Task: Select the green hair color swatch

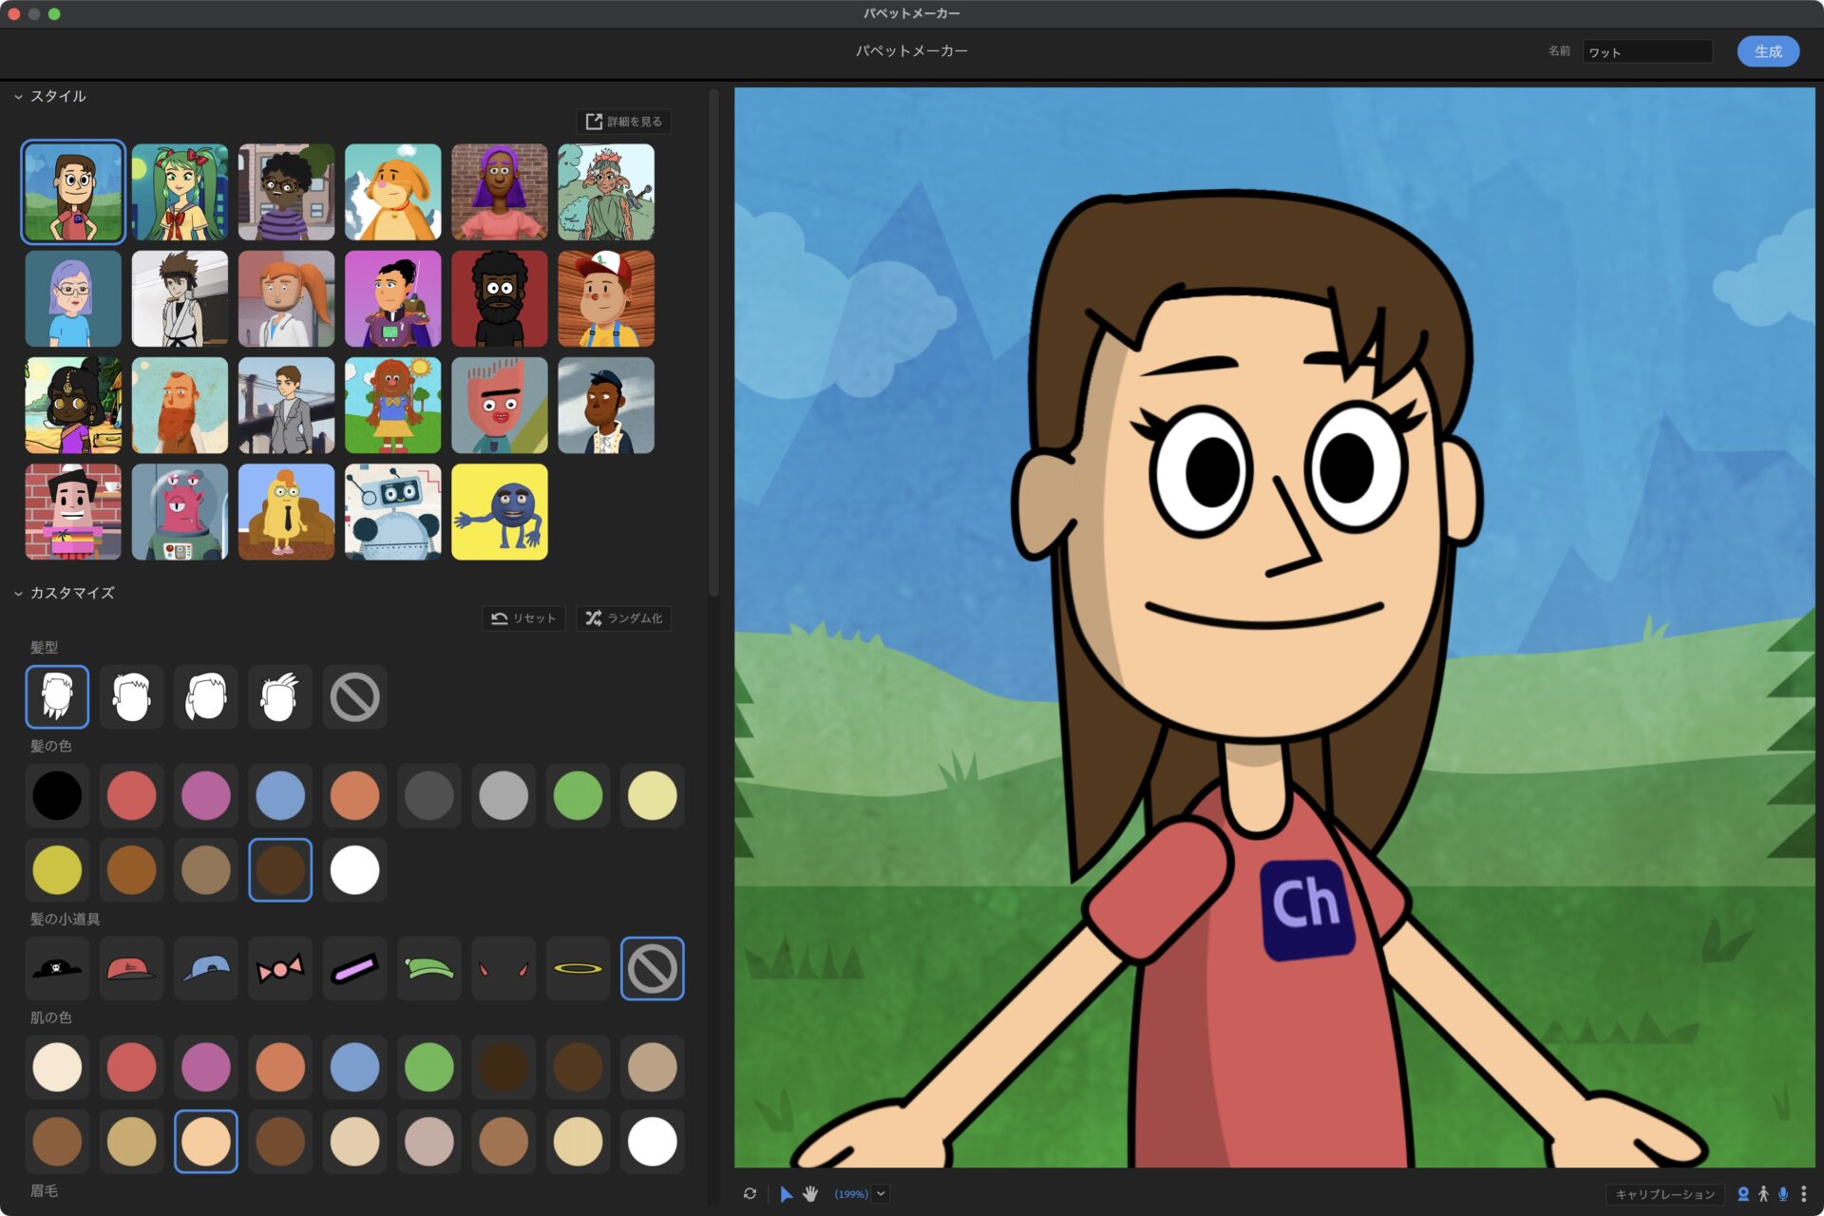Action: click(578, 795)
